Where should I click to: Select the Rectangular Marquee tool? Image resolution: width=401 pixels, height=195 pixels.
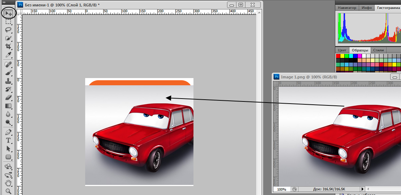(x=9, y=22)
